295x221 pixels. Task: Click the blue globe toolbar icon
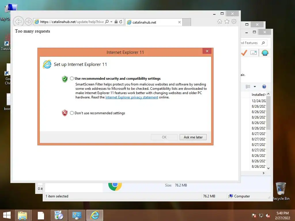click(265, 53)
